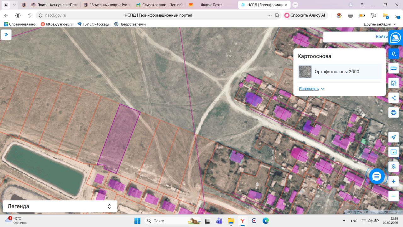403x227 pixels.
Task: Switch to Земельный кодекс tab
Action: 108,5
